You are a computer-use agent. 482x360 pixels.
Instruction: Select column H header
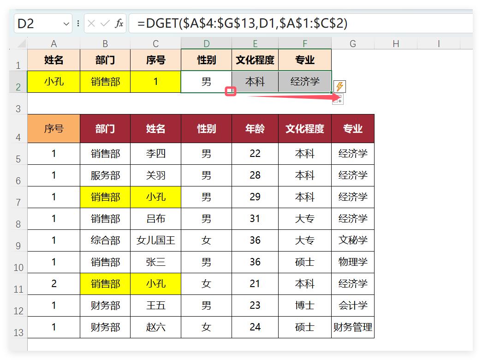pyautogui.click(x=396, y=44)
